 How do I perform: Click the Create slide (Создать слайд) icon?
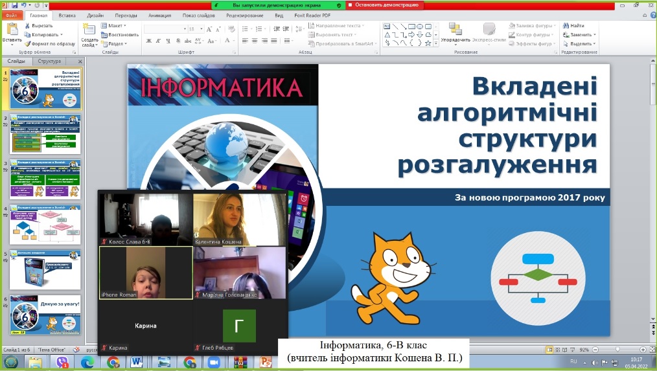point(89,31)
